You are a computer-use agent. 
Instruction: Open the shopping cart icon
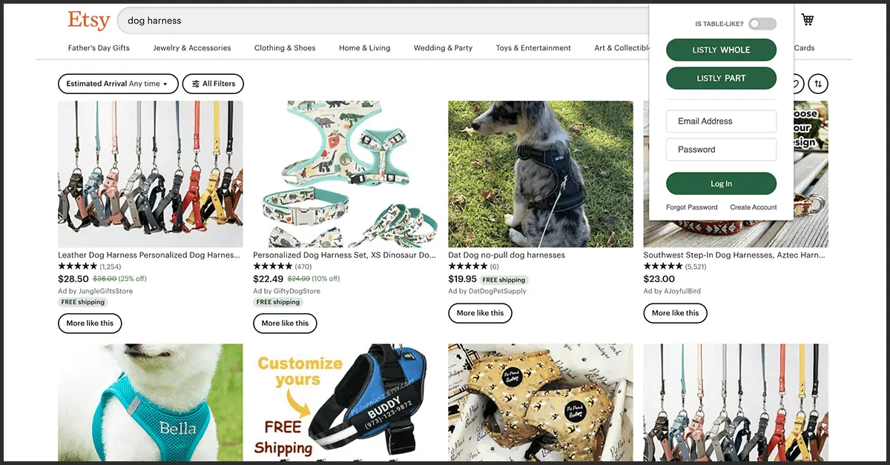807,20
